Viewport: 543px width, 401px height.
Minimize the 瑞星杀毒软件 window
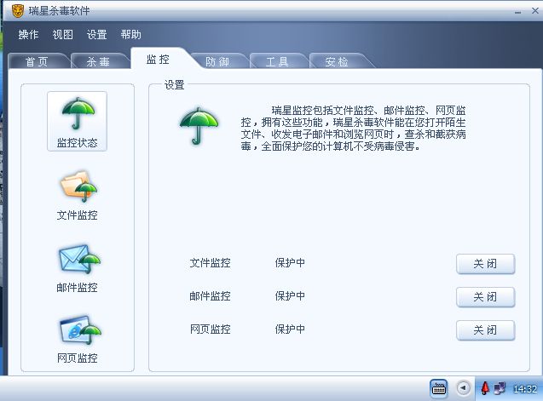pos(517,11)
